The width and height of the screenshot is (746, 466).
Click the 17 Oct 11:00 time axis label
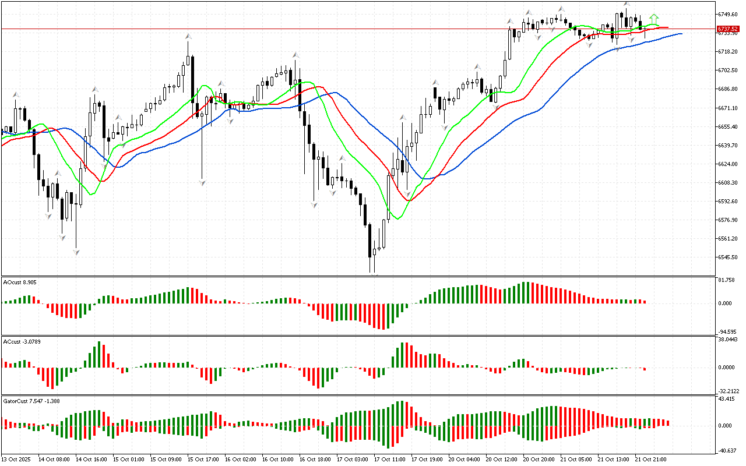tap(390, 459)
